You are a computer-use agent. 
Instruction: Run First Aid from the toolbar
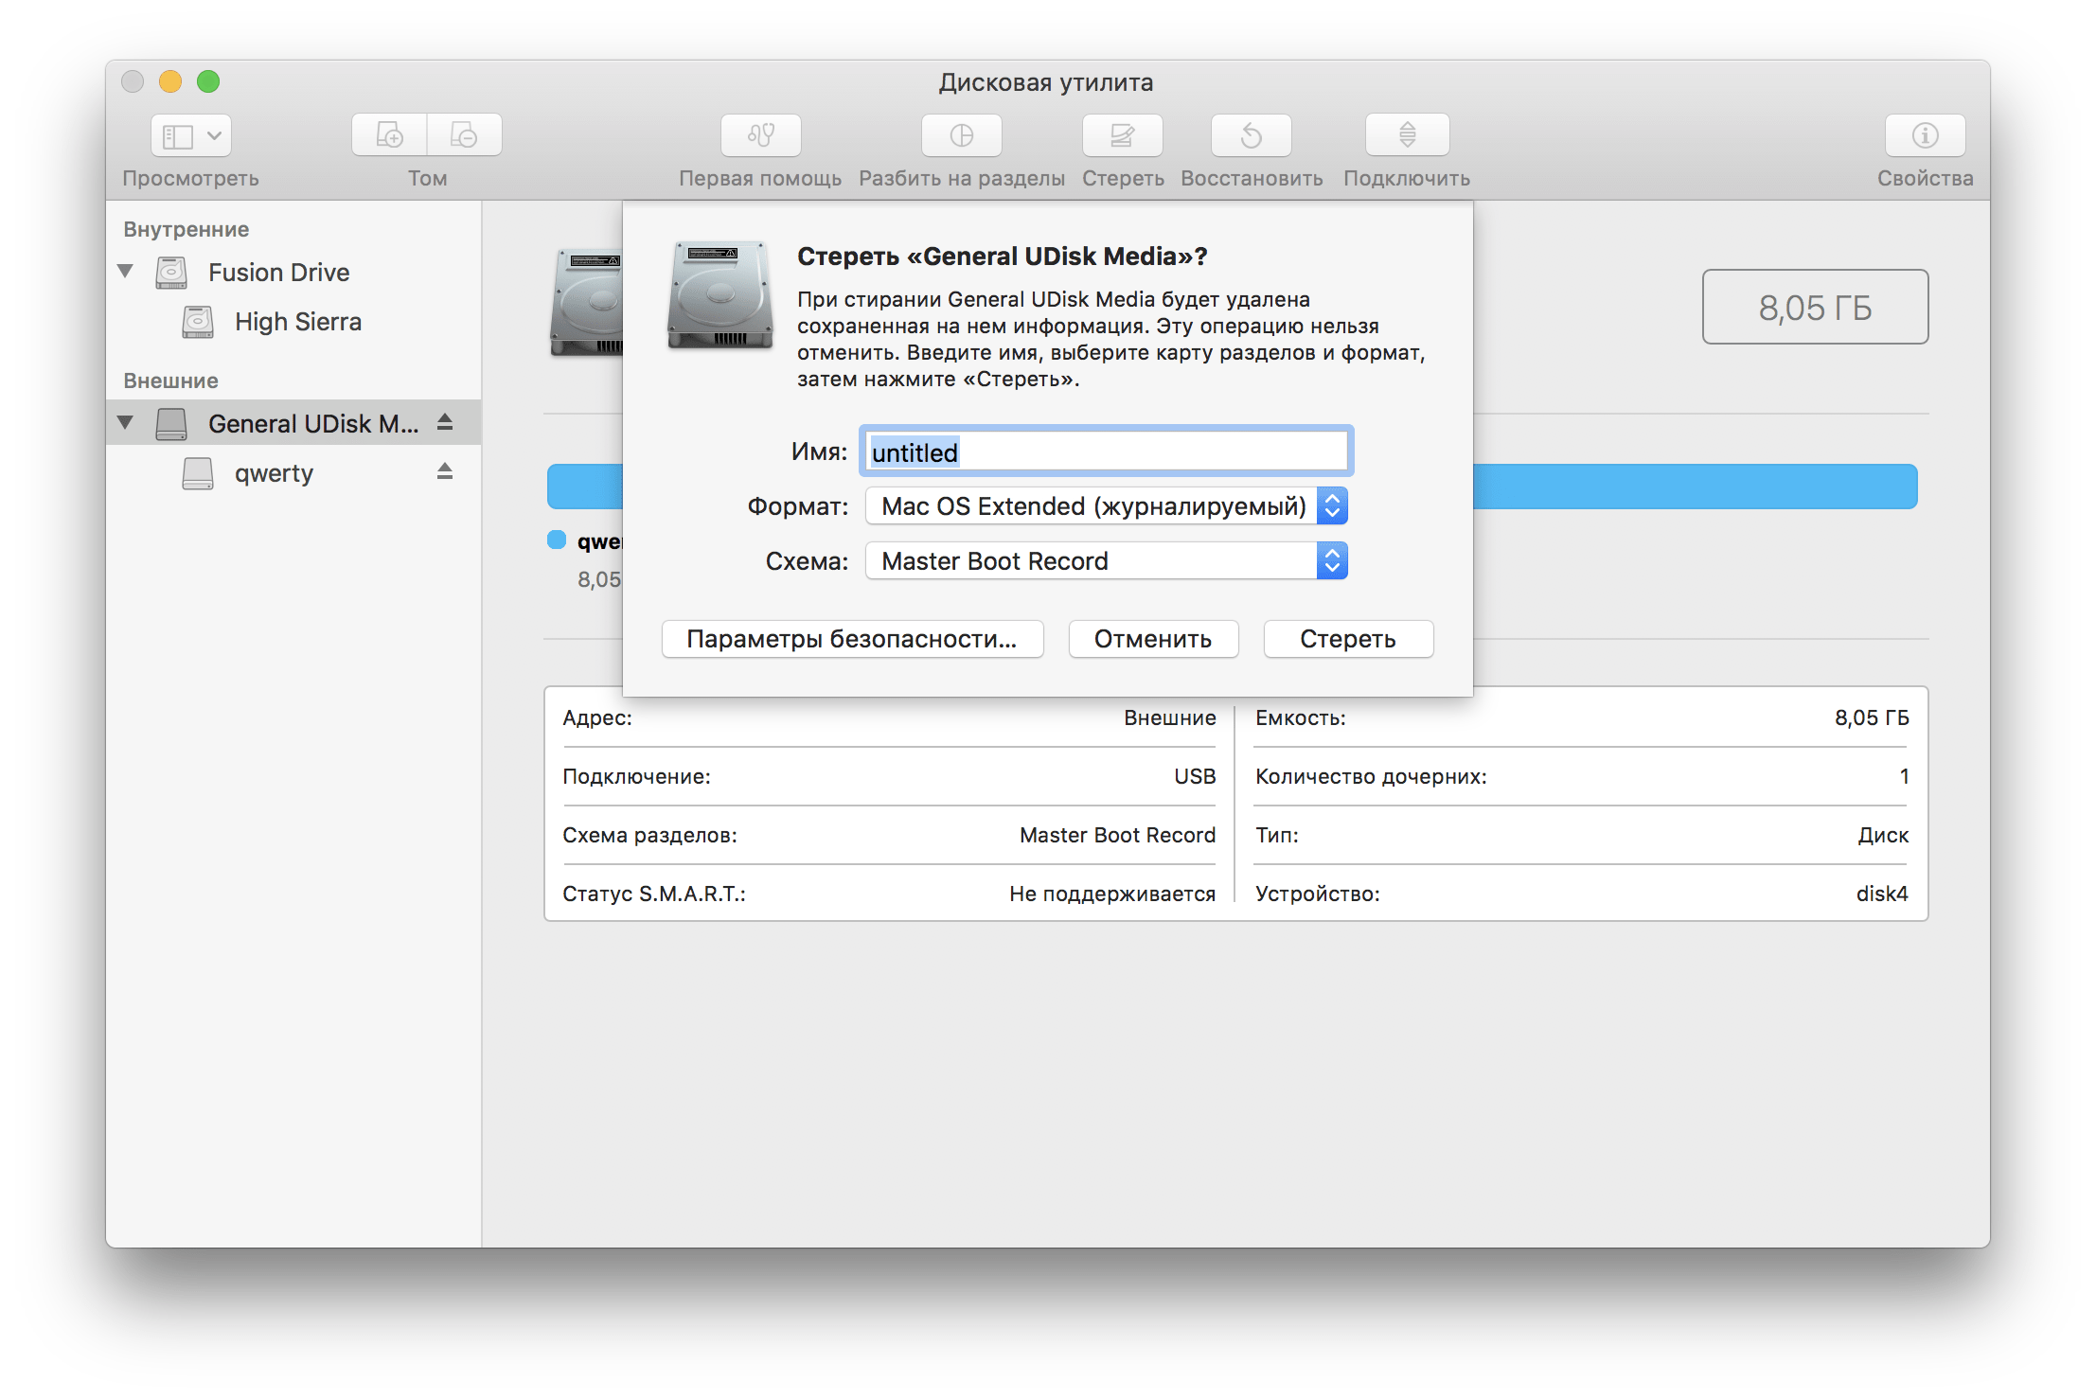760,135
